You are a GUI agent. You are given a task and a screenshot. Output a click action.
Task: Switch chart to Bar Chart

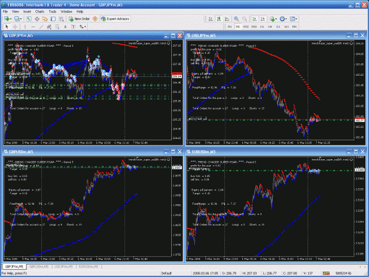211,19
